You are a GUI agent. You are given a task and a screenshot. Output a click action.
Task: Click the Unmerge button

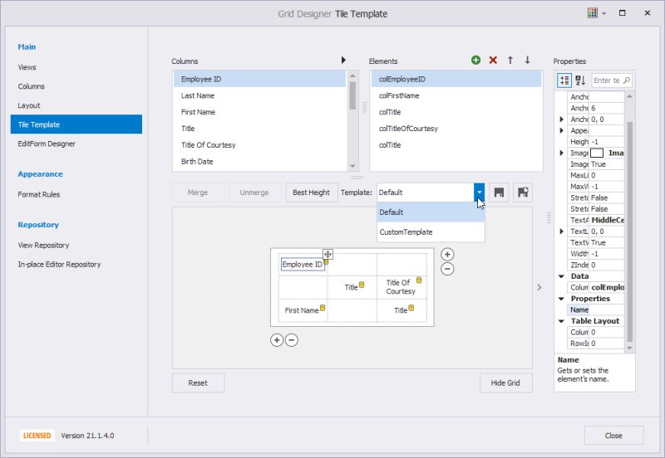[x=254, y=192]
